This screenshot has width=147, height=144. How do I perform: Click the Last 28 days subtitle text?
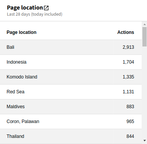click(x=35, y=14)
